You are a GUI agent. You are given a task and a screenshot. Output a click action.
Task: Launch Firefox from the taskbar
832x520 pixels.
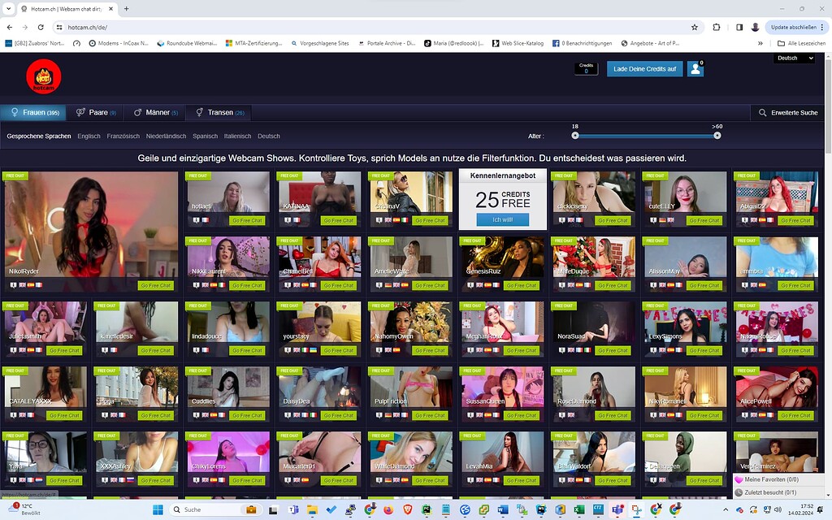388,510
